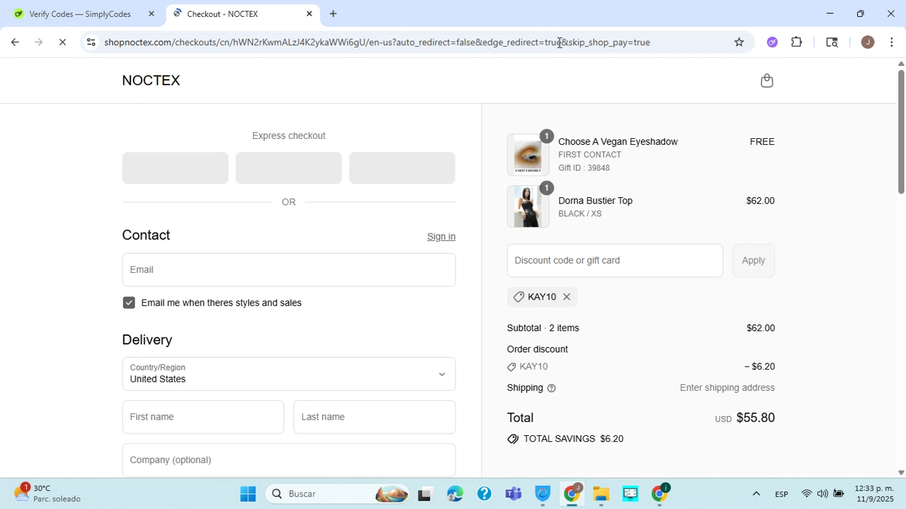The height and width of the screenshot is (509, 906).
Task: Stop loading the page
Action: coord(62,42)
